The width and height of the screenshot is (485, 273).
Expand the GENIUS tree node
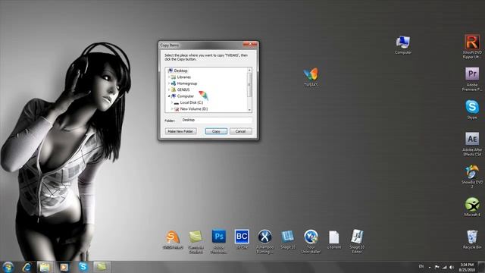click(x=169, y=89)
